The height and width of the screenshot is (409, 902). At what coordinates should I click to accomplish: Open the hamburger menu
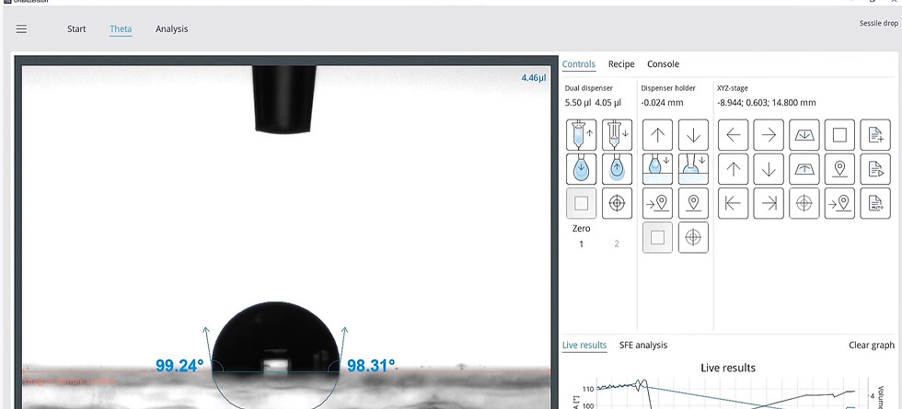21,28
